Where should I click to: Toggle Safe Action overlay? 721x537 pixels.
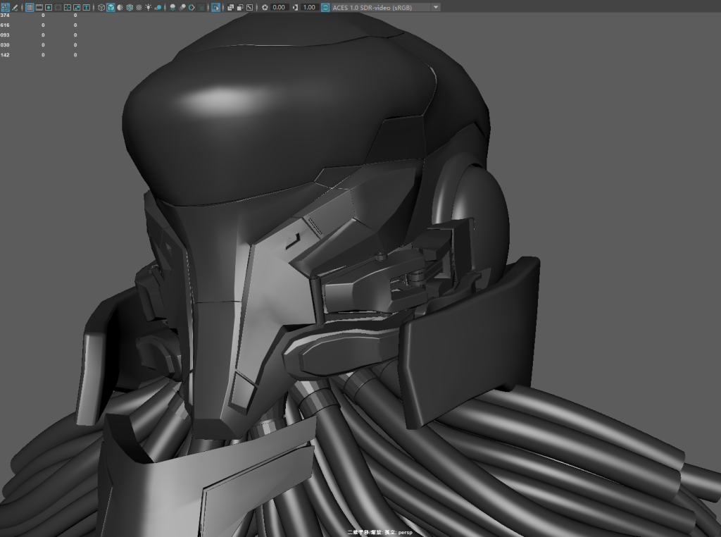[77, 7]
